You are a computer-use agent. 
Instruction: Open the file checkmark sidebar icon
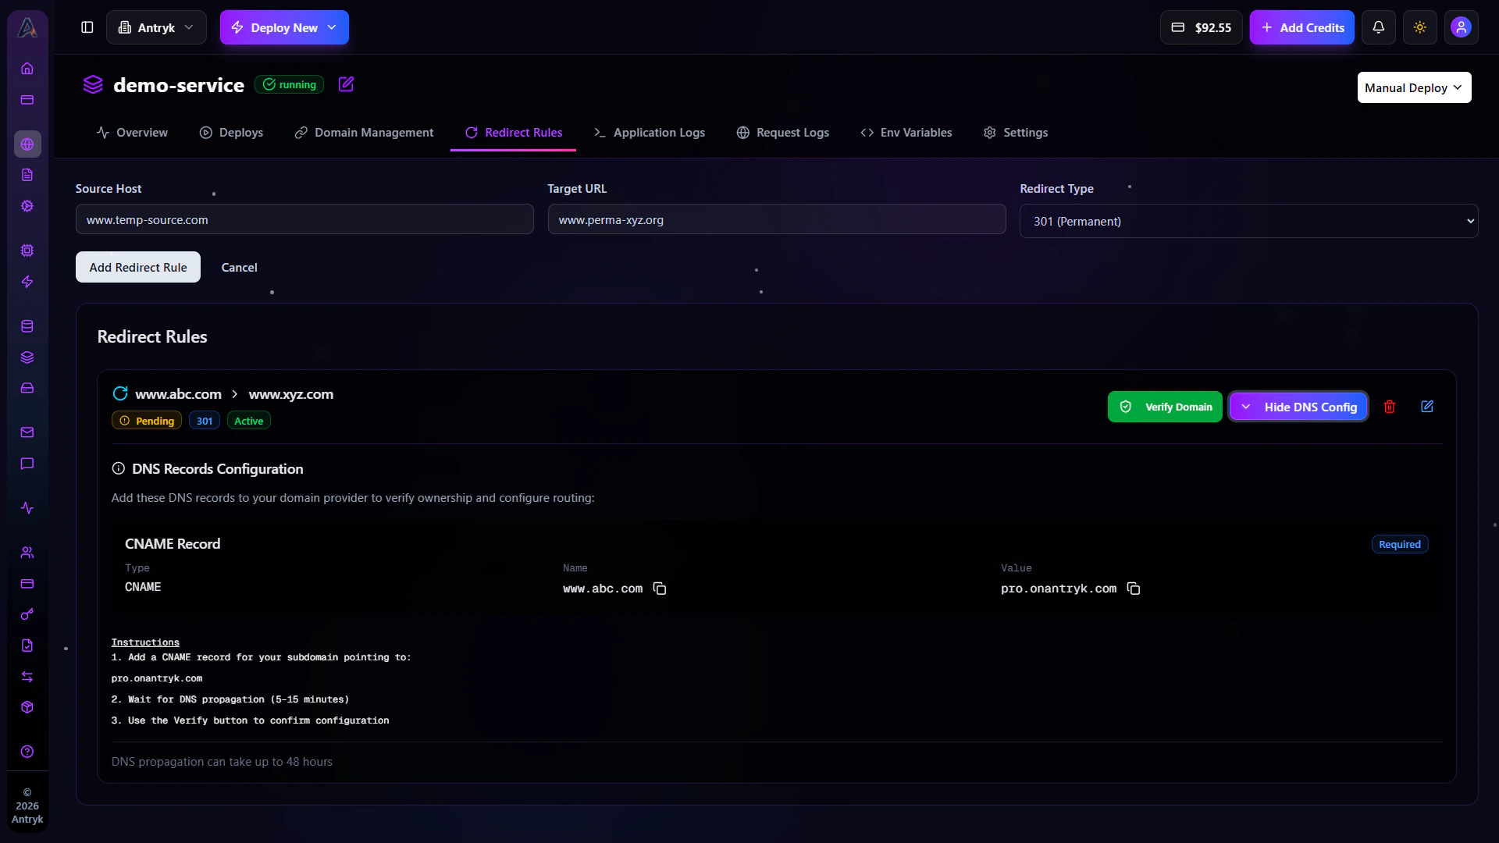click(27, 646)
